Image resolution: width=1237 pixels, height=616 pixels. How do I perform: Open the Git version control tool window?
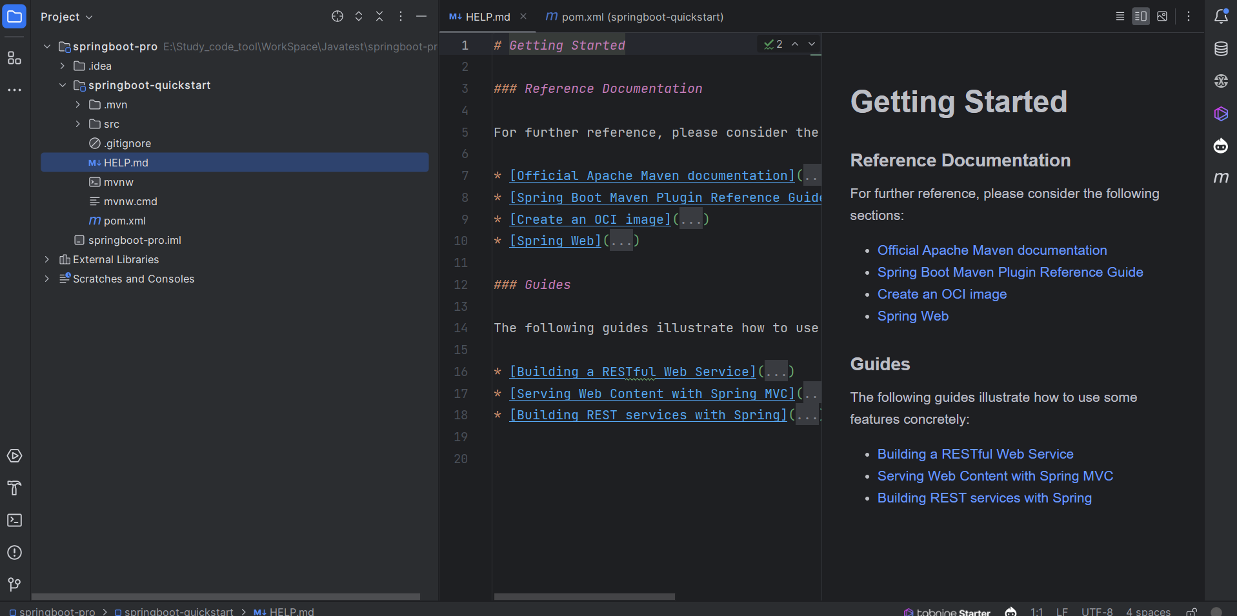point(14,584)
